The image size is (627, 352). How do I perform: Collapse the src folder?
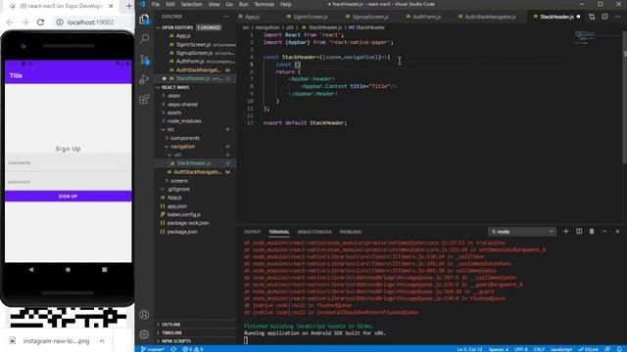170,129
